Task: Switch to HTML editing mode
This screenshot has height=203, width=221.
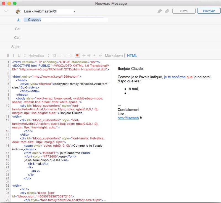Action: [x=132, y=55]
